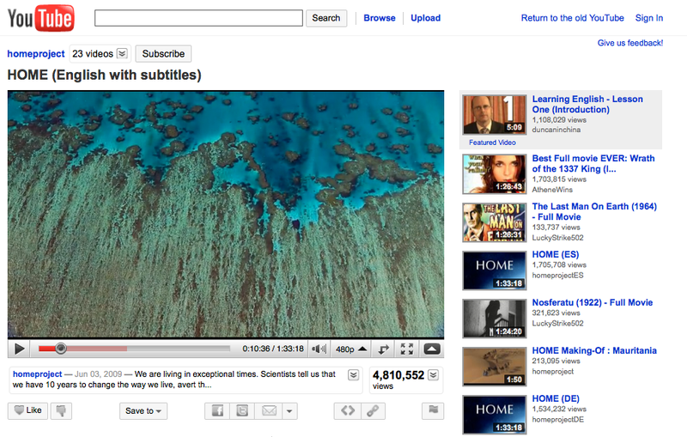Open the Save to dropdown
Viewport: 687px width, 437px height.
point(143,410)
